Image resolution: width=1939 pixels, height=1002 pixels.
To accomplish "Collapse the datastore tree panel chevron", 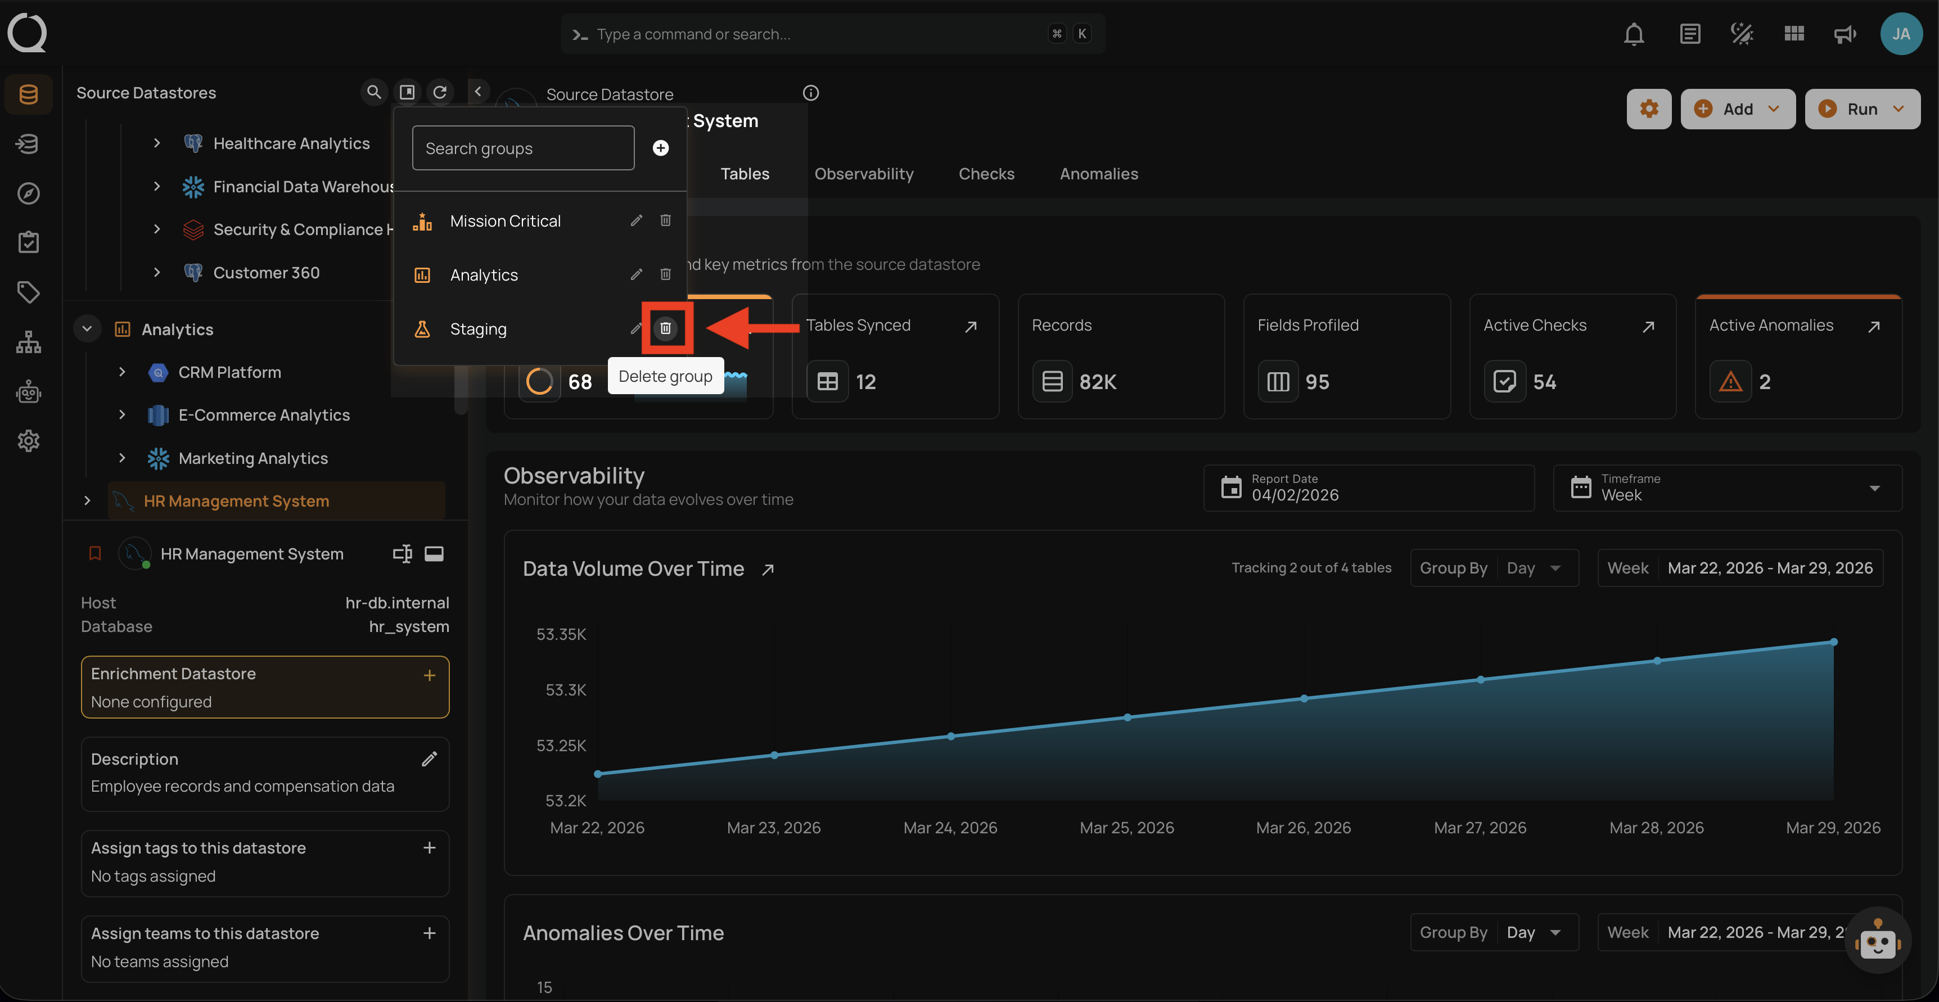I will [x=478, y=91].
